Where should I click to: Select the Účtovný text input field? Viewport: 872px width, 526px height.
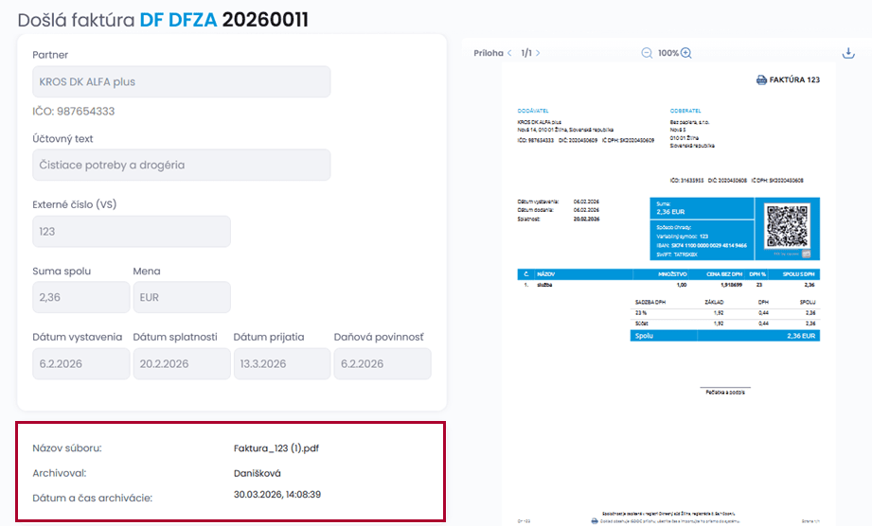(181, 165)
